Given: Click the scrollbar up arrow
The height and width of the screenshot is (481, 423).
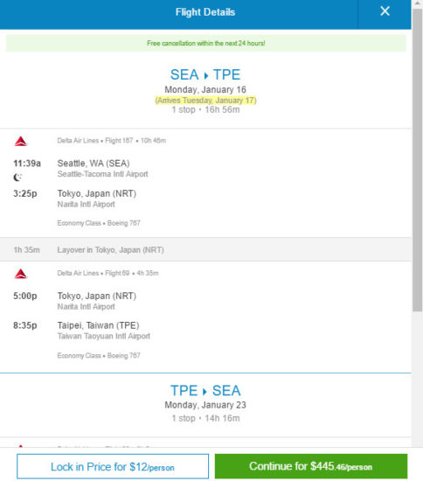Looking at the screenshot, I should 417,3.
